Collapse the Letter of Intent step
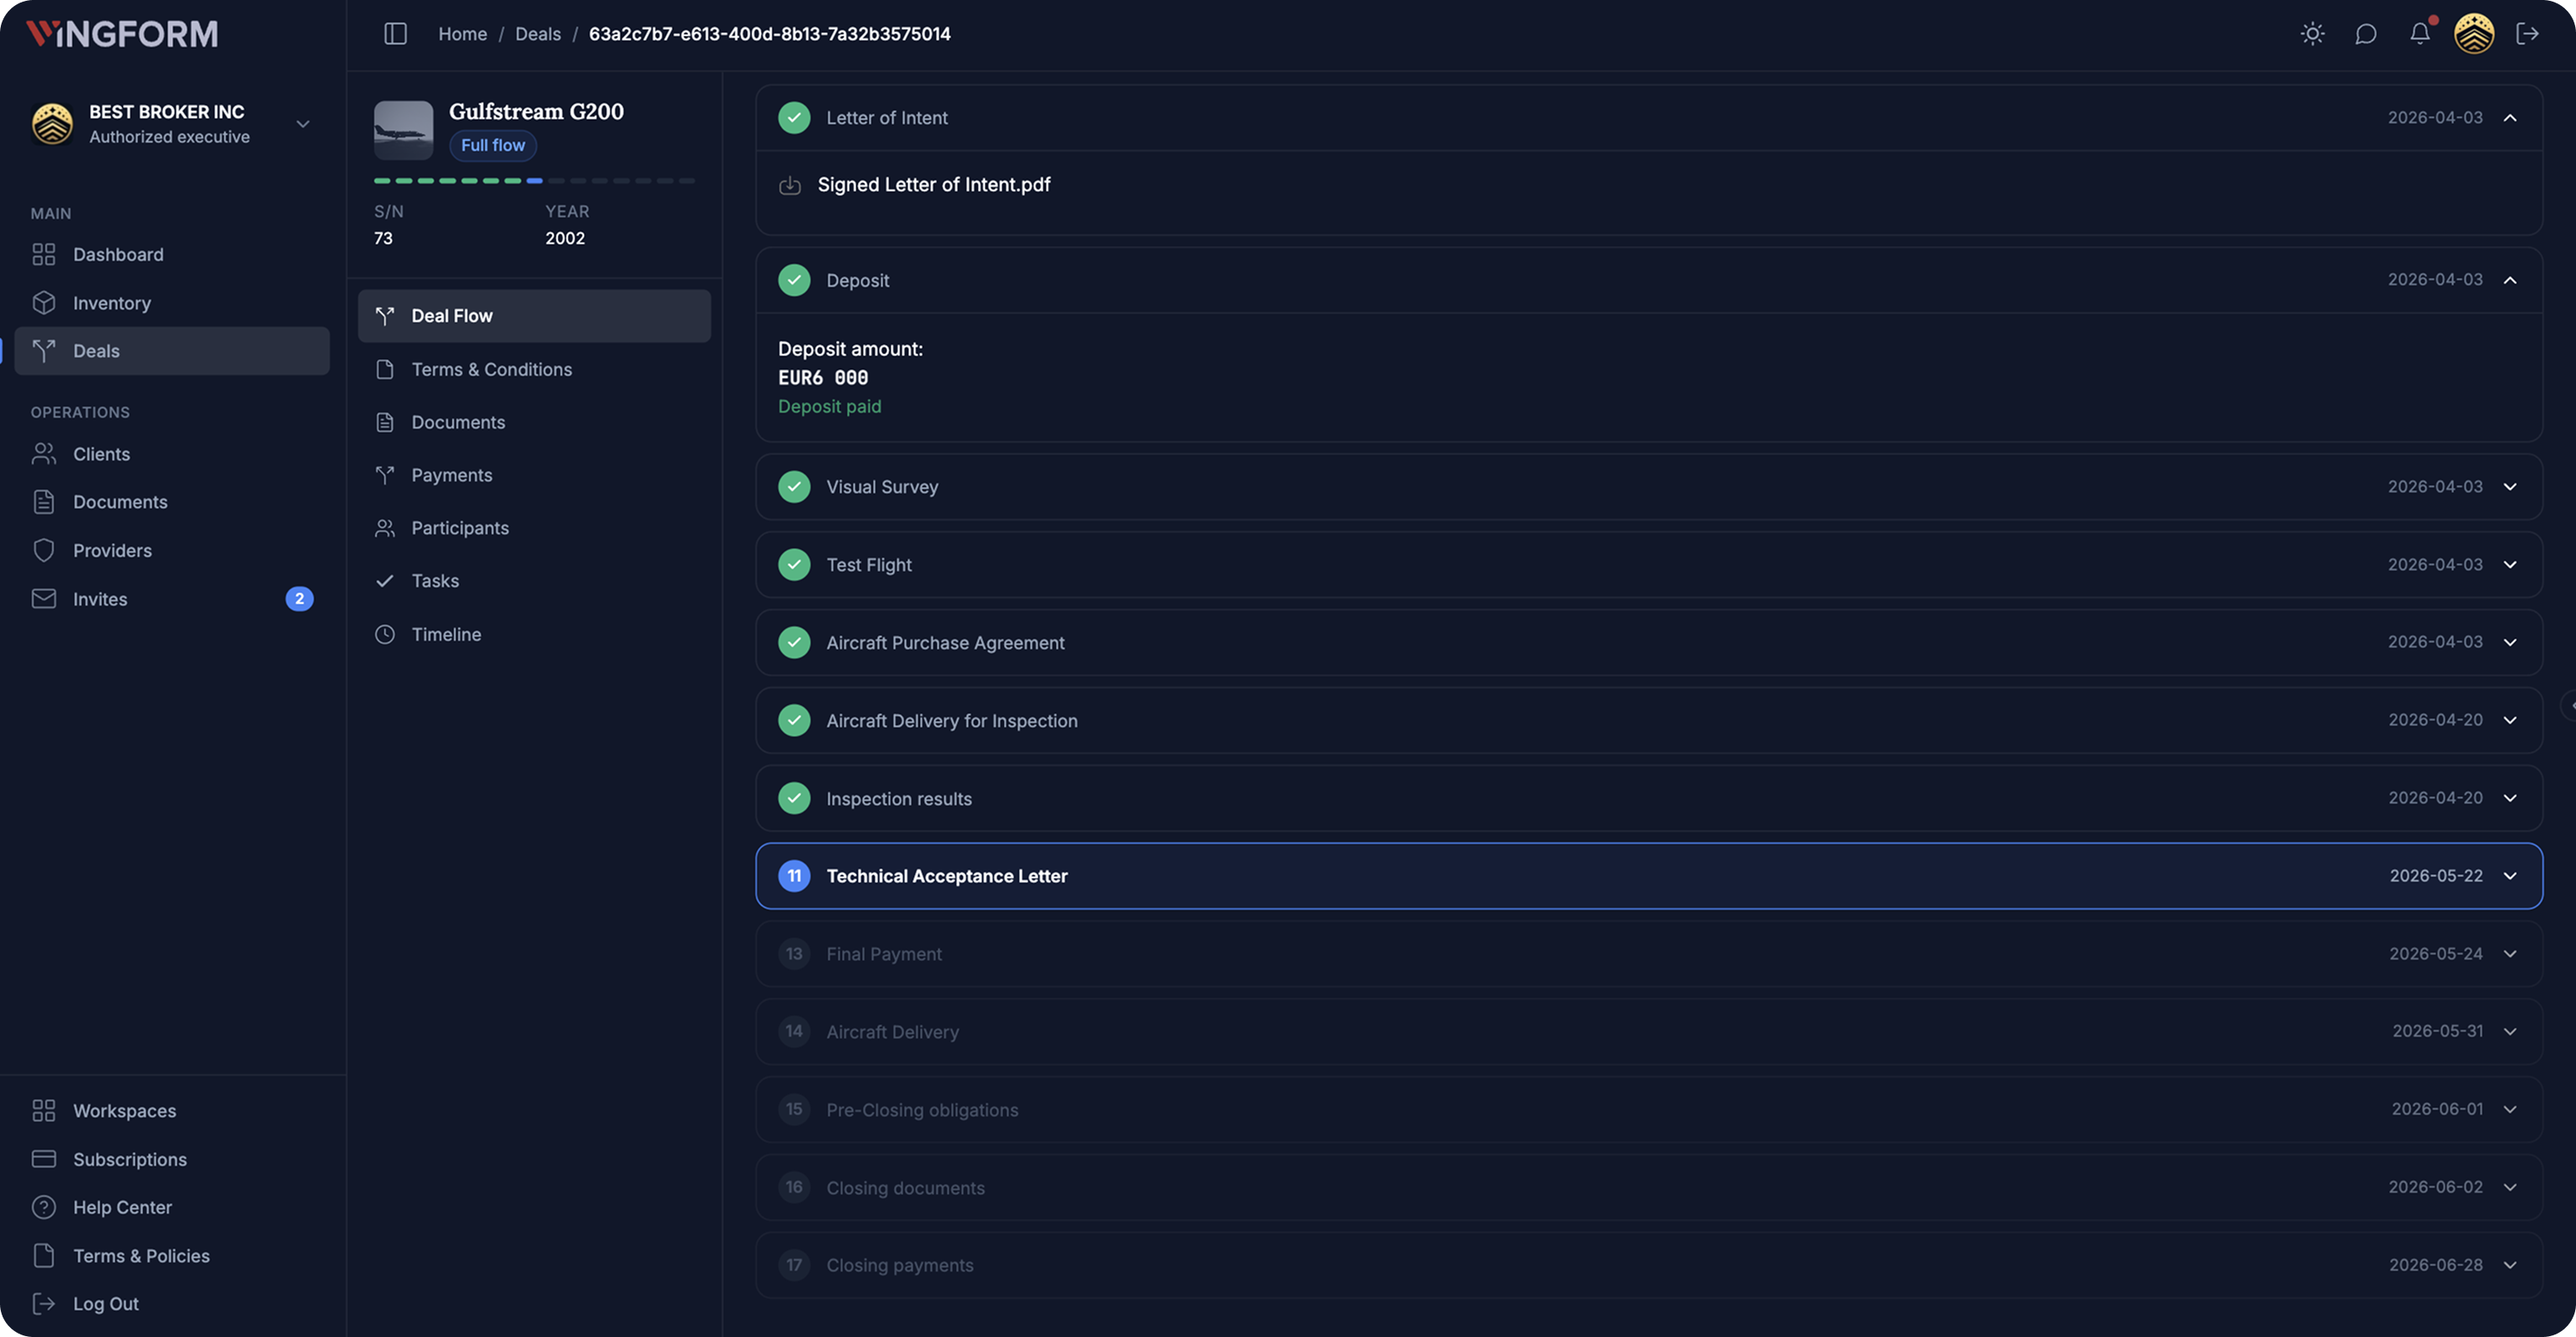The width and height of the screenshot is (2576, 1337). [x=2511, y=117]
